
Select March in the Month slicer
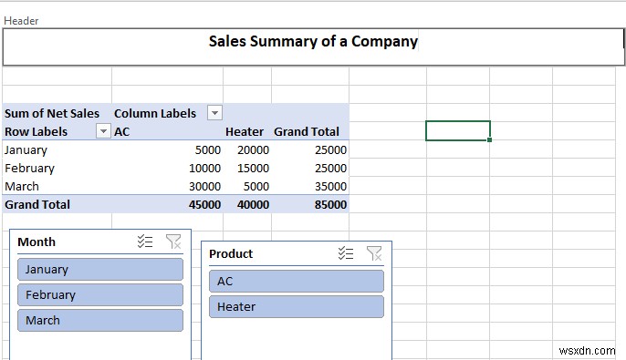click(100, 321)
